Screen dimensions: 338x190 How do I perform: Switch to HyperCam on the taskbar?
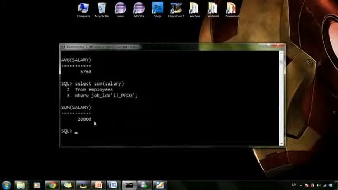pos(83,185)
